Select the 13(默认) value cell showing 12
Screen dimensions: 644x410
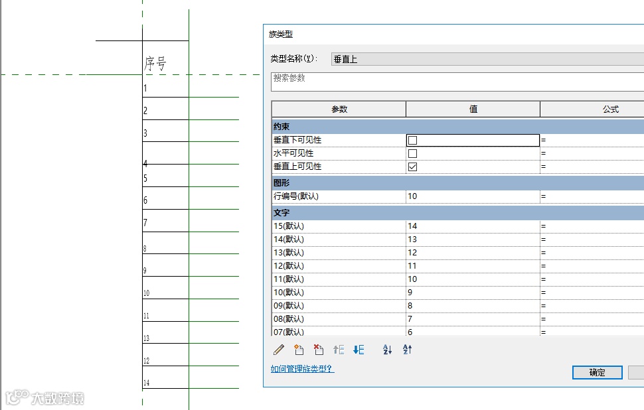tap(473, 252)
